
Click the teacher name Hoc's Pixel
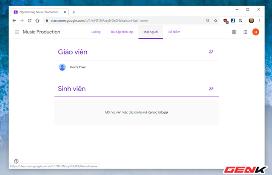click(78, 67)
